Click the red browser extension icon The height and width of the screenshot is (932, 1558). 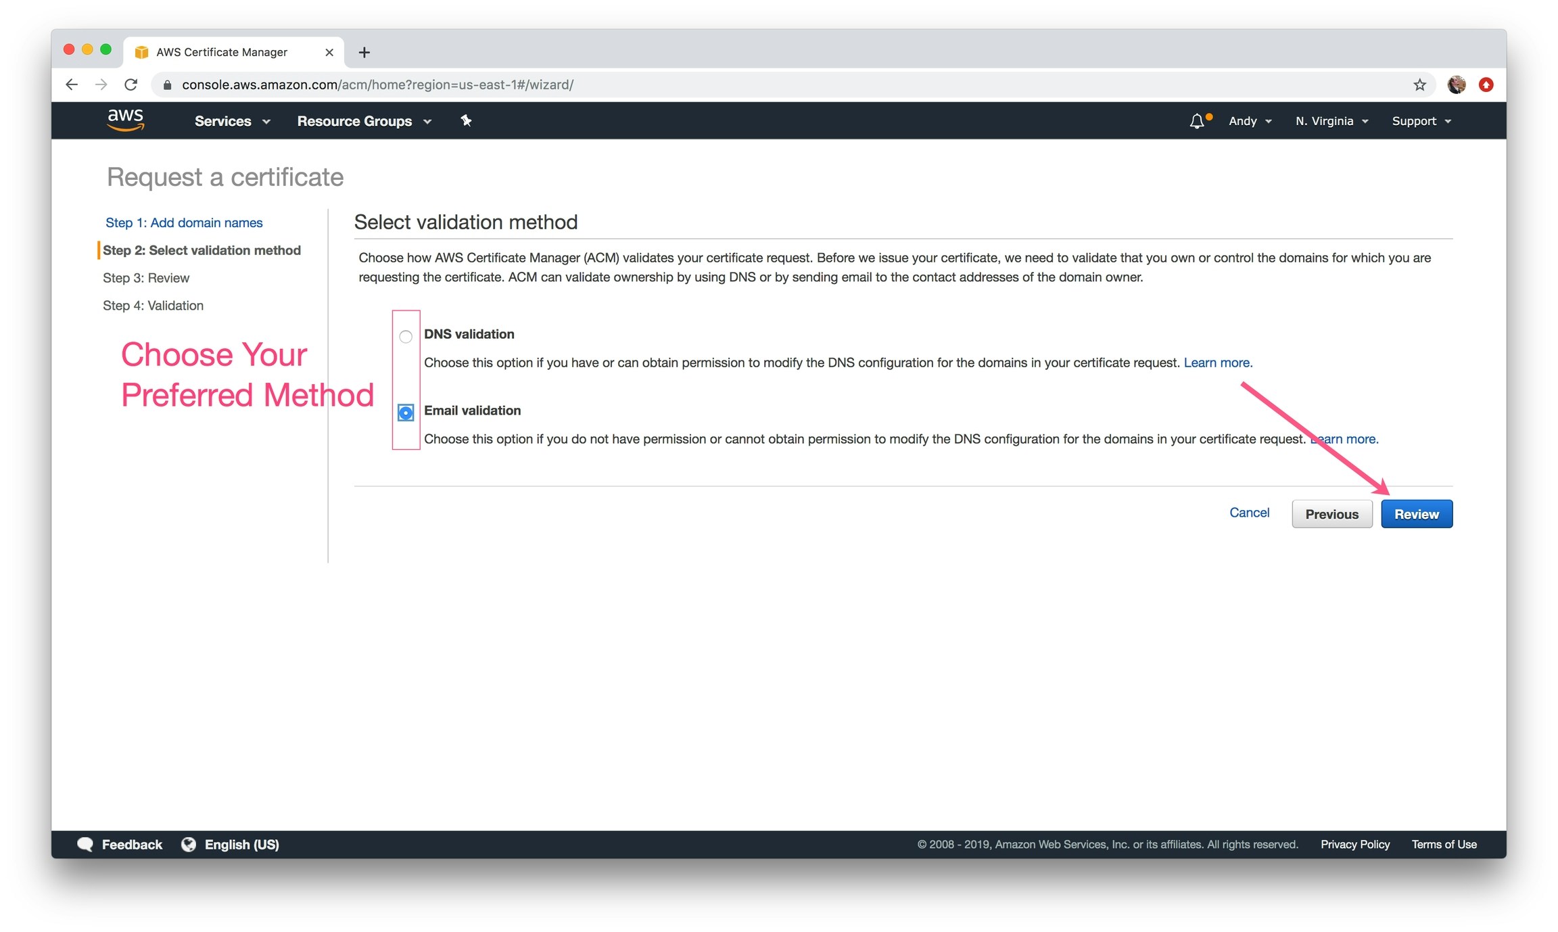[x=1486, y=85]
